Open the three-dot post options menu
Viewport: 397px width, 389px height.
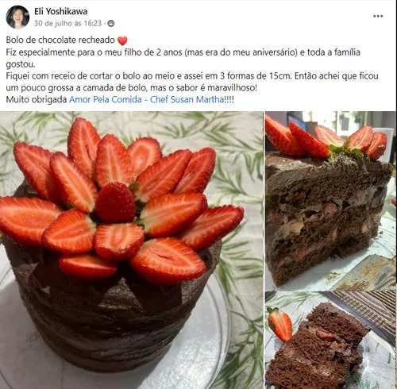(378, 16)
